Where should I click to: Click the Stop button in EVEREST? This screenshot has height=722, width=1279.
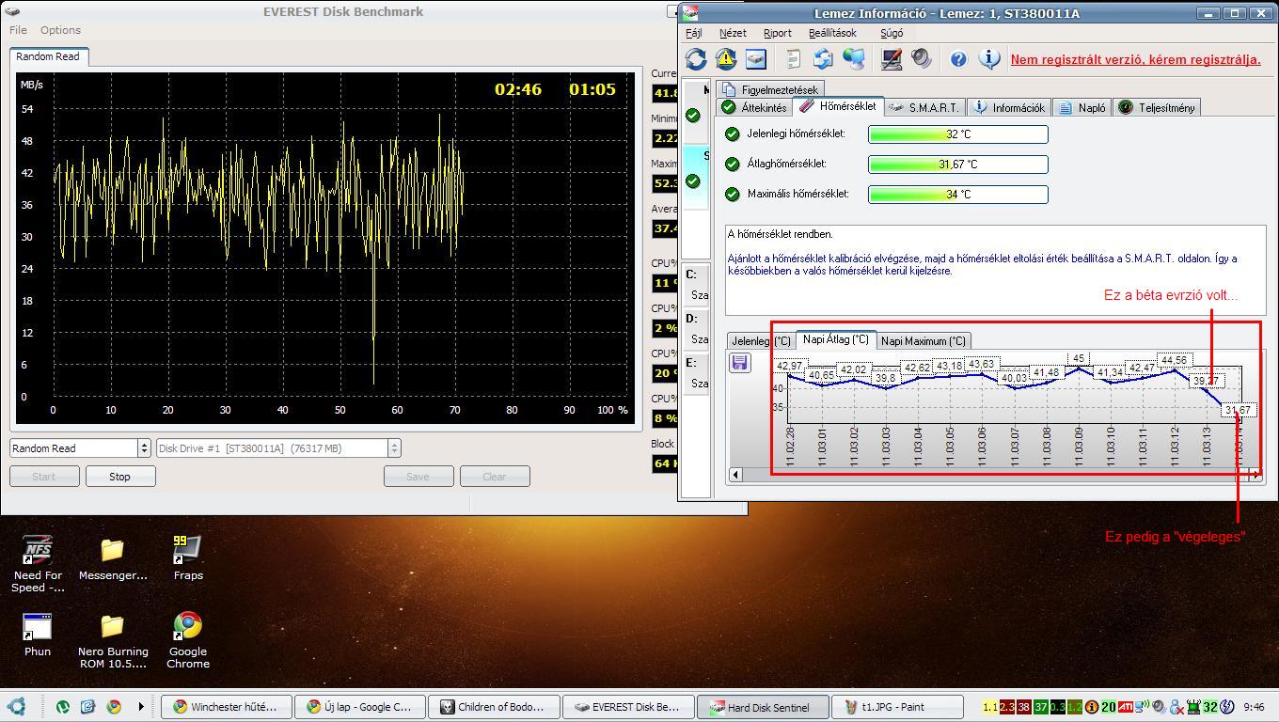click(119, 476)
